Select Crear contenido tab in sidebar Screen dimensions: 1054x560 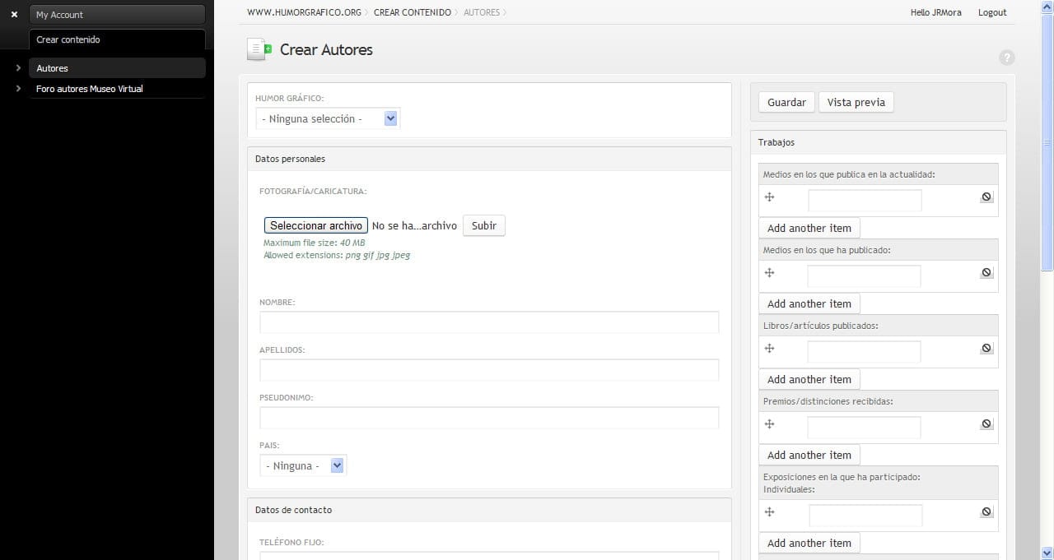[117, 39]
